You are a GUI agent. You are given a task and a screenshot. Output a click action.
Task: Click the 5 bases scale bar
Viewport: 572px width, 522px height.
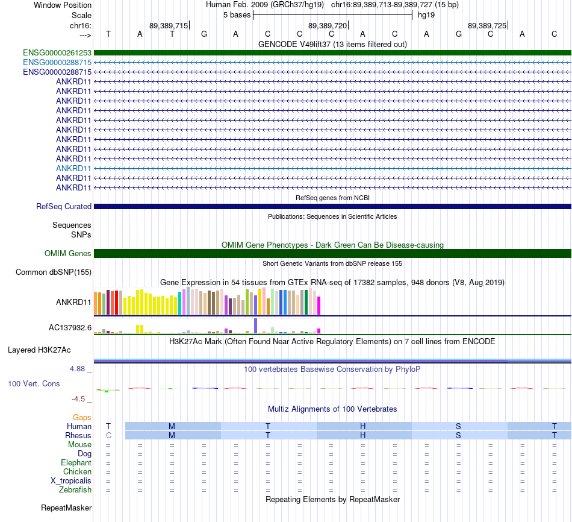pos(332,15)
